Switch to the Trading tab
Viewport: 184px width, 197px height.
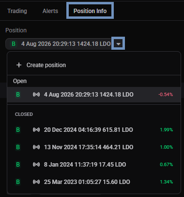pyautogui.click(x=17, y=11)
